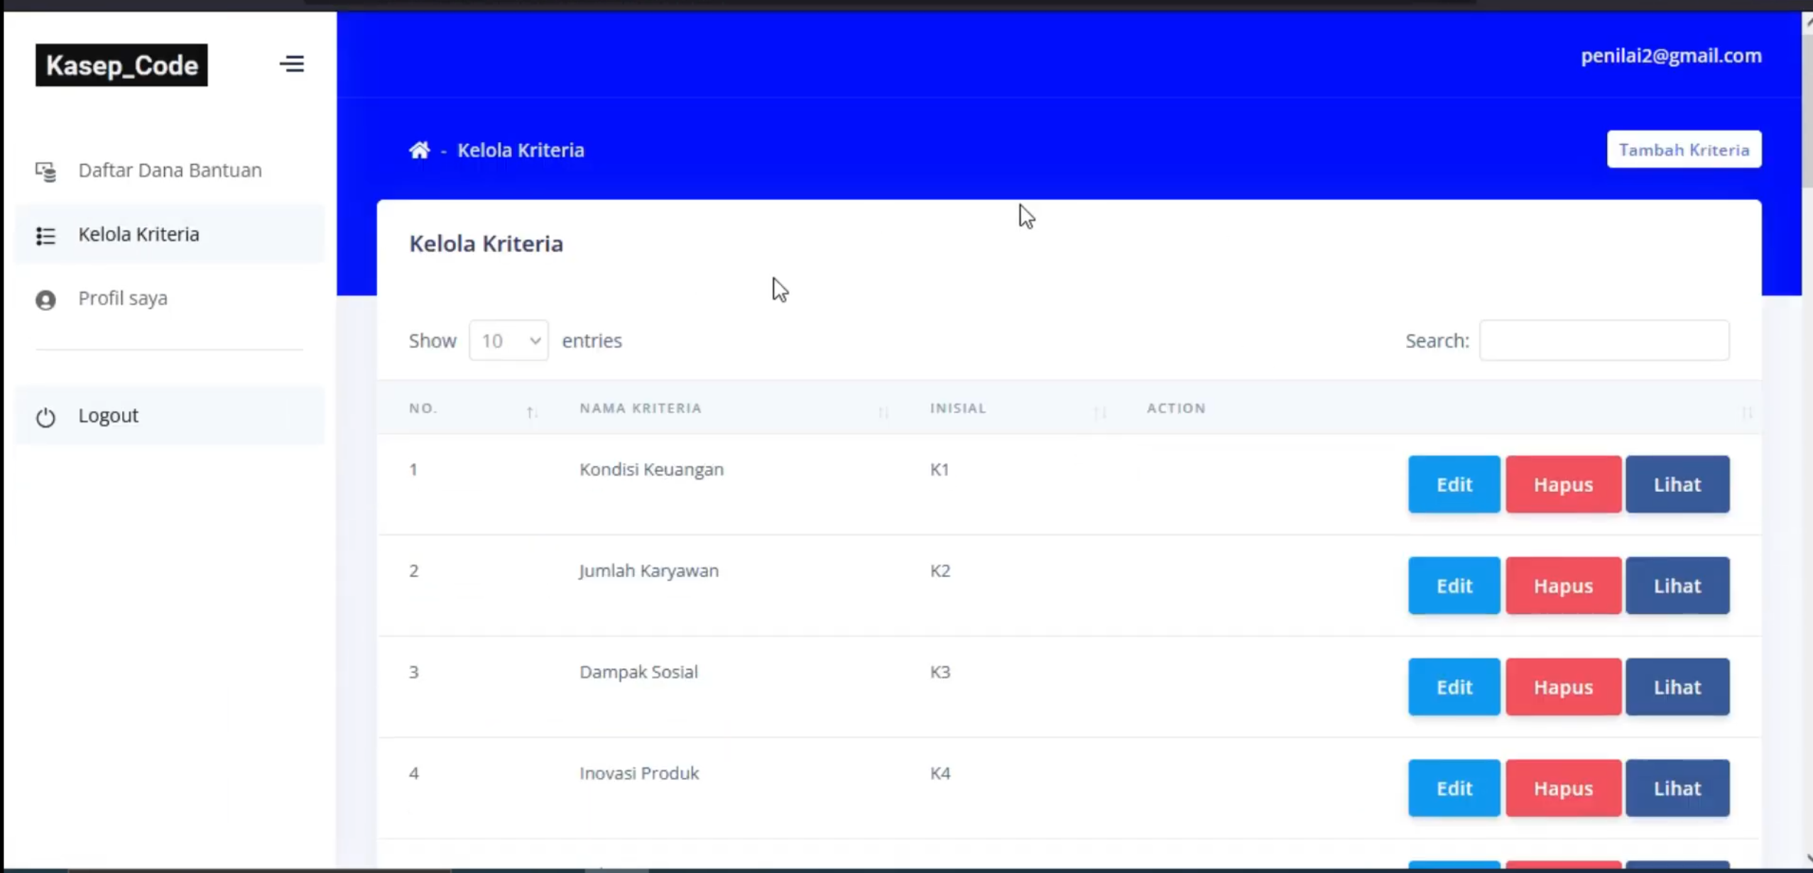Lihat the Jumlah Karyawan row
Viewport: 1813px width, 873px height.
(x=1677, y=586)
